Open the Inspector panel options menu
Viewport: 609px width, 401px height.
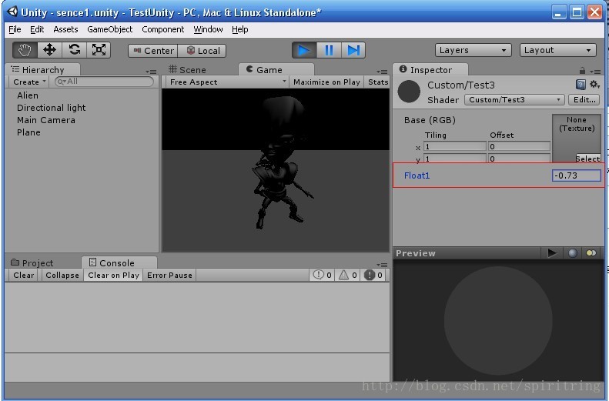coord(595,72)
